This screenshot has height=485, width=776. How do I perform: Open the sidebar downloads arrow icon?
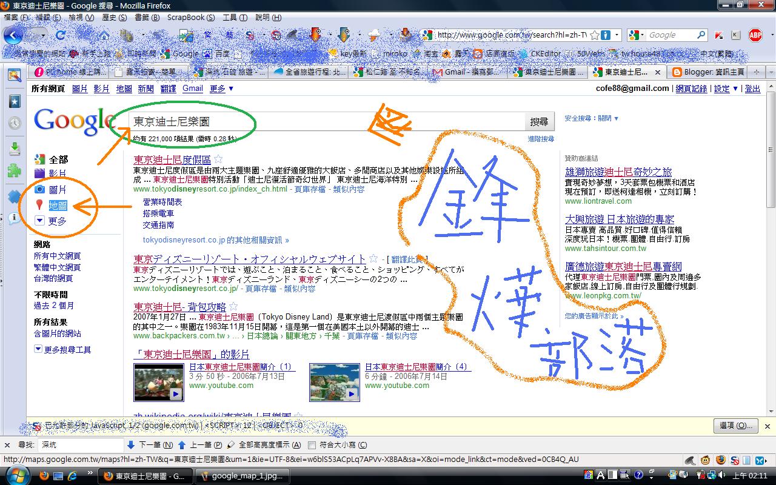pyautogui.click(x=15, y=149)
